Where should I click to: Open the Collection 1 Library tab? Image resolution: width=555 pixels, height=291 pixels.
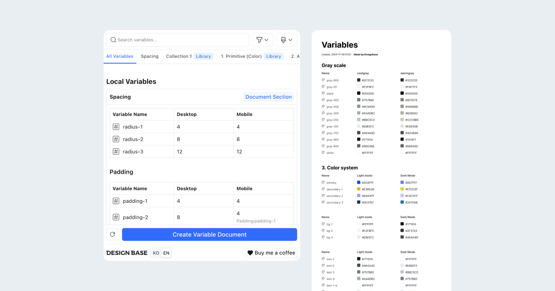(x=189, y=56)
